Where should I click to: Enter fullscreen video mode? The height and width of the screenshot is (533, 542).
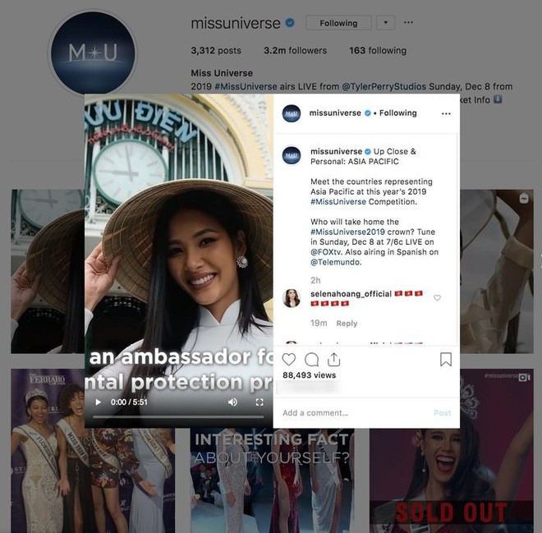(x=260, y=402)
